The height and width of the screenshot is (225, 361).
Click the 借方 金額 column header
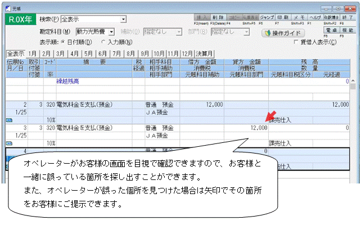tap(202, 62)
